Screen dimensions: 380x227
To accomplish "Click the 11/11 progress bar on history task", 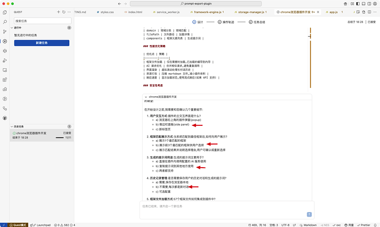I will click(x=59, y=138).
